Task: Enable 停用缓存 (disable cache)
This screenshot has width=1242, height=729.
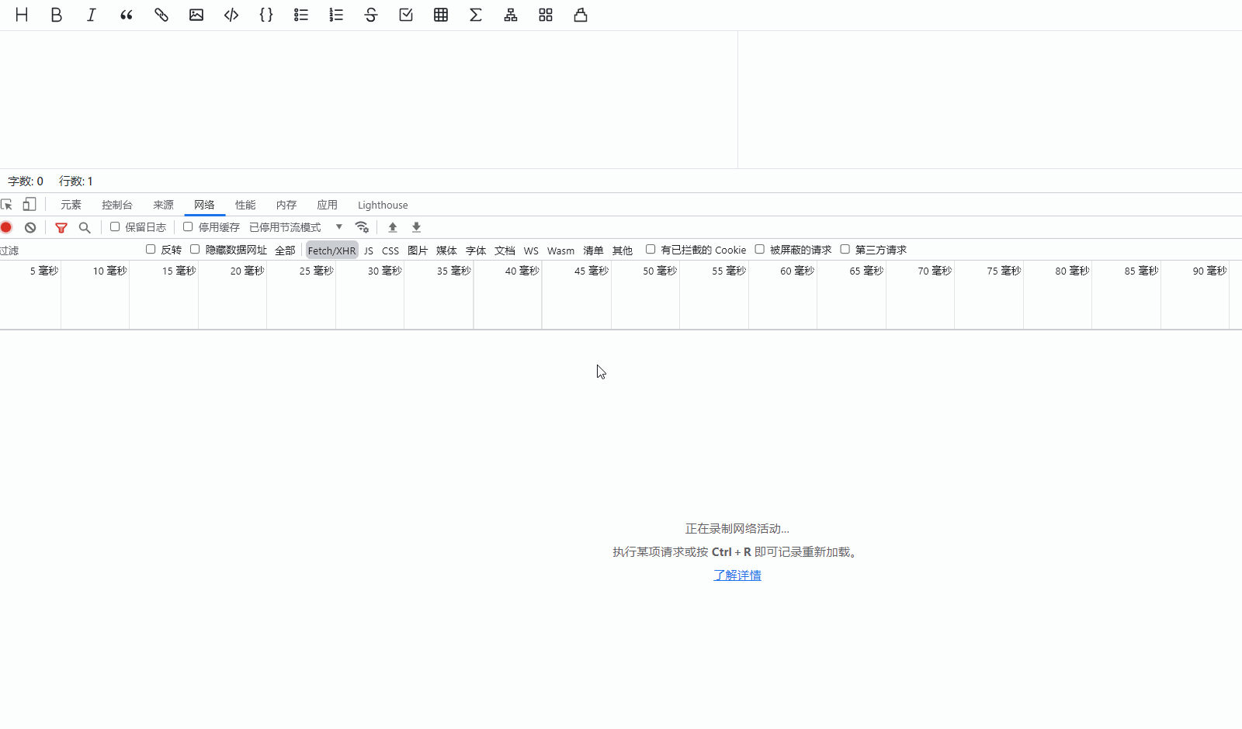Action: tap(188, 226)
